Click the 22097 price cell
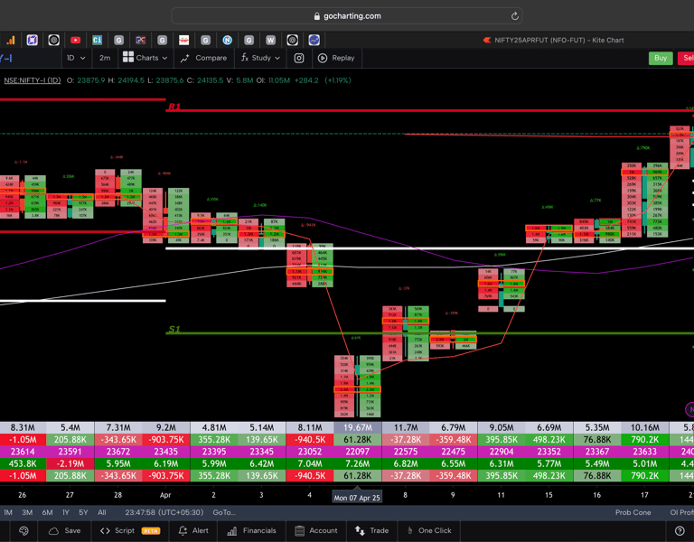The width and height of the screenshot is (694, 542). 358,452
